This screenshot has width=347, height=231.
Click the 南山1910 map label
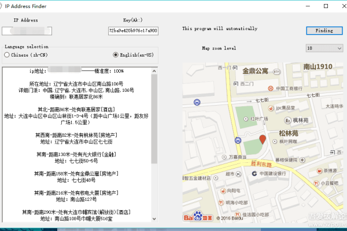(x=318, y=66)
